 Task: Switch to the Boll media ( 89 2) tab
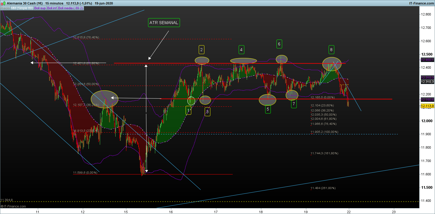(71, 8)
